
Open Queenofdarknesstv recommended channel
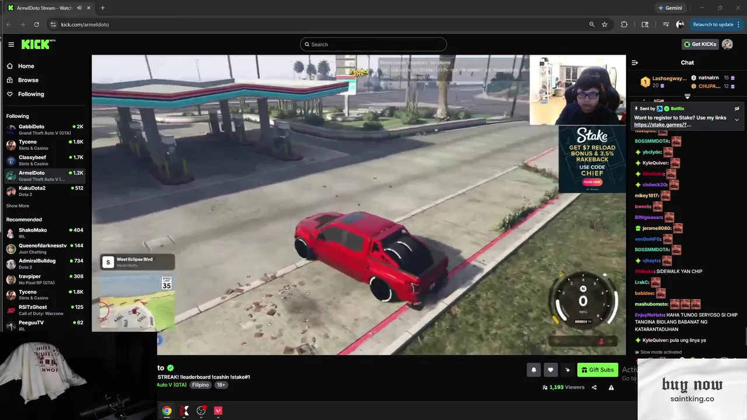pyautogui.click(x=45, y=249)
